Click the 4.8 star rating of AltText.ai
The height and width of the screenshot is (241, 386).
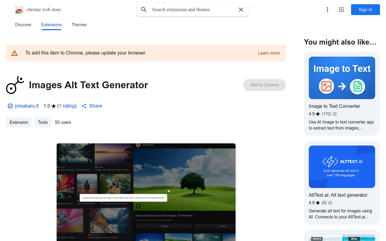coord(314,203)
